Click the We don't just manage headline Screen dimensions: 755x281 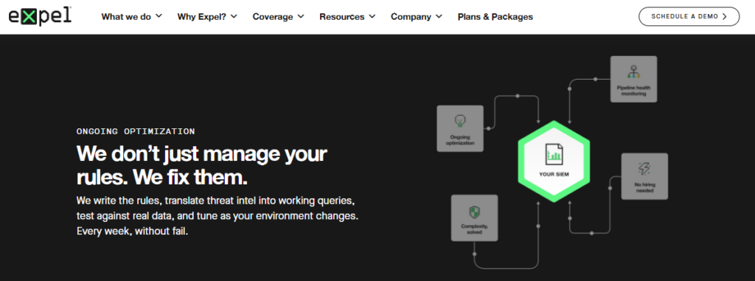(202, 165)
